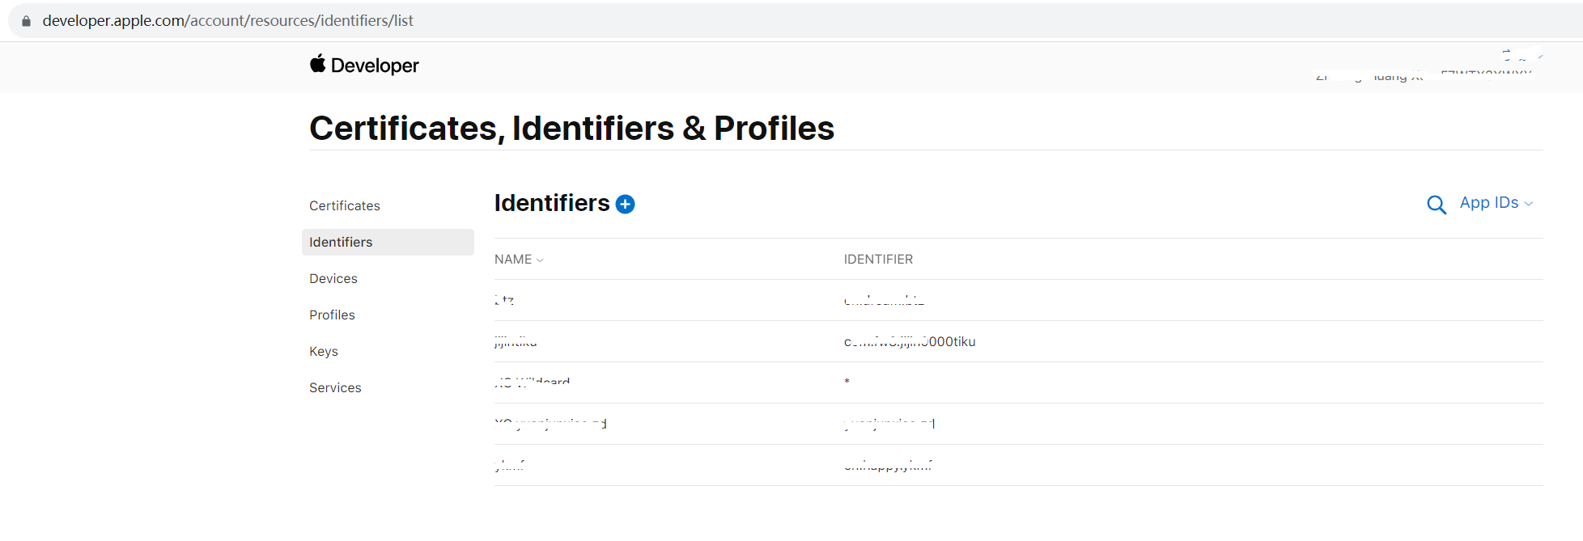
Task: Open search with the magnifying glass icon
Action: (x=1436, y=205)
